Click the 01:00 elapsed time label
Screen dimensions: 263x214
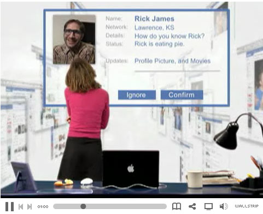pyautogui.click(x=43, y=206)
